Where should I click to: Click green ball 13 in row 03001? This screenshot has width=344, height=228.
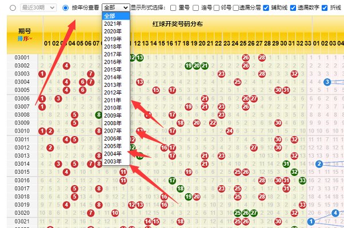140,58
